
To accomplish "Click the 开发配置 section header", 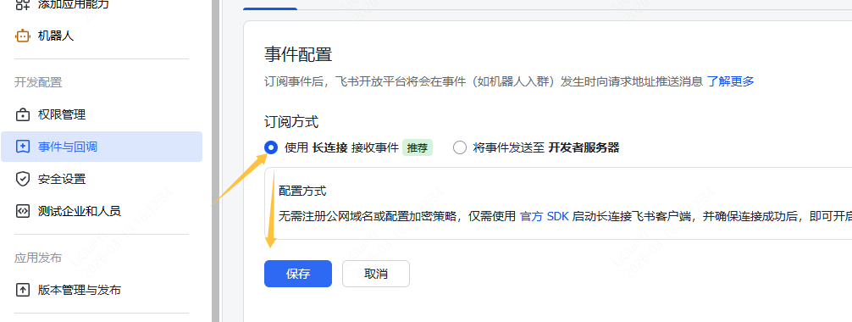I will click(x=38, y=82).
